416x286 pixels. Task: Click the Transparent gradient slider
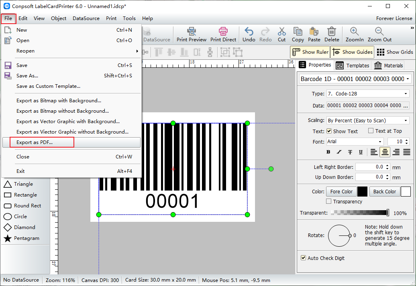click(360, 213)
